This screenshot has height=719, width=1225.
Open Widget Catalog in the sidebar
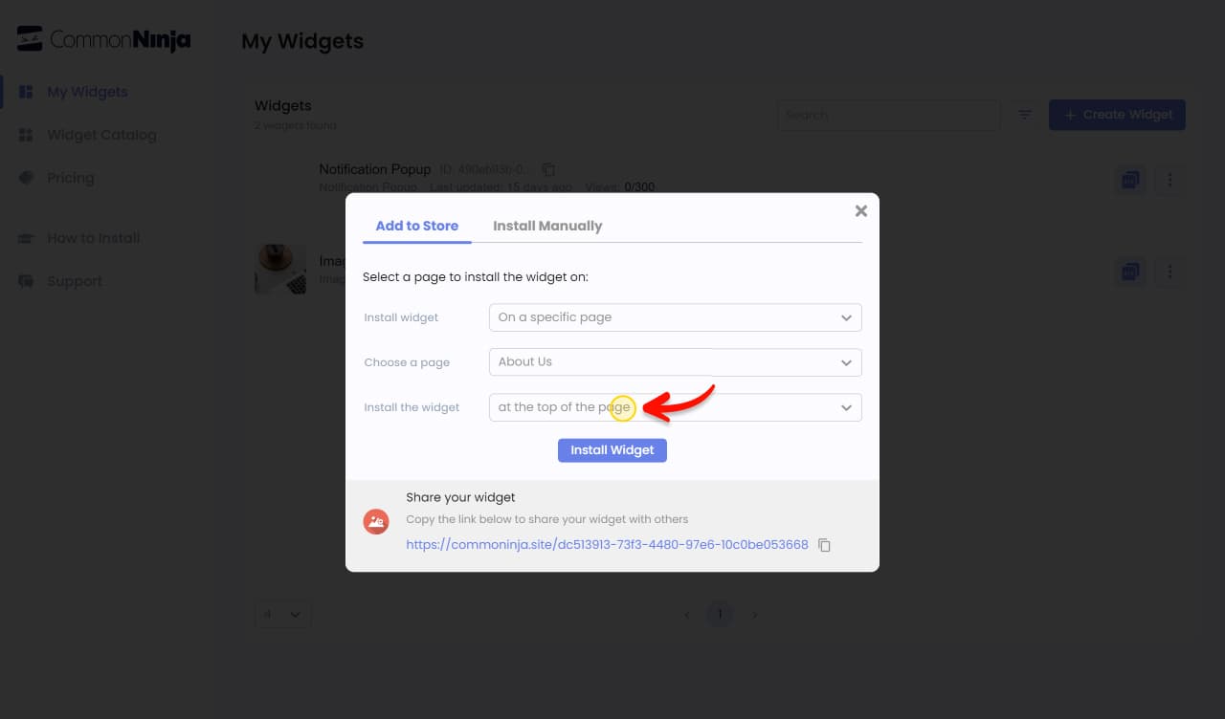(101, 135)
